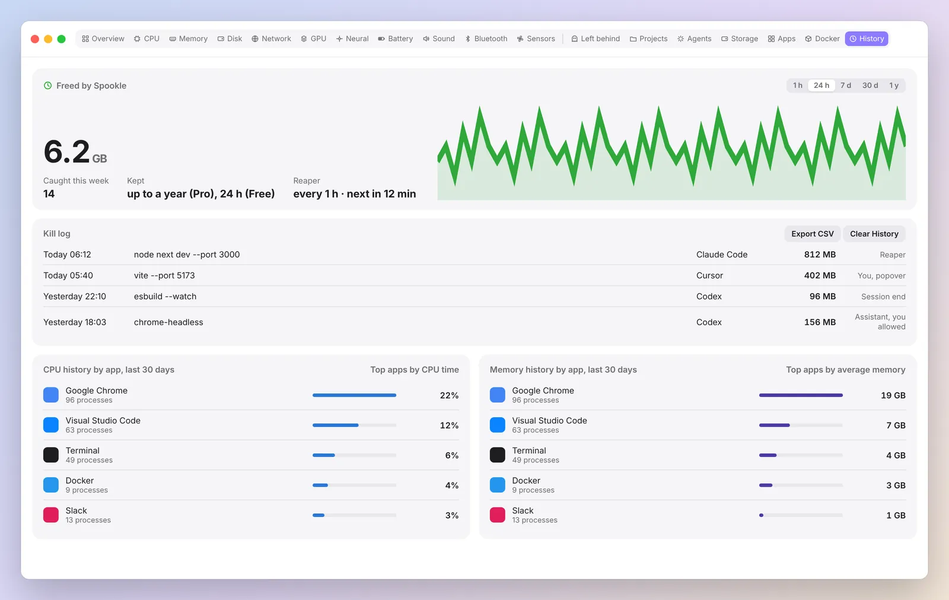This screenshot has height=600, width=949.
Task: Select the 'esbuild --watch' kill log entry
Action: tap(474, 296)
